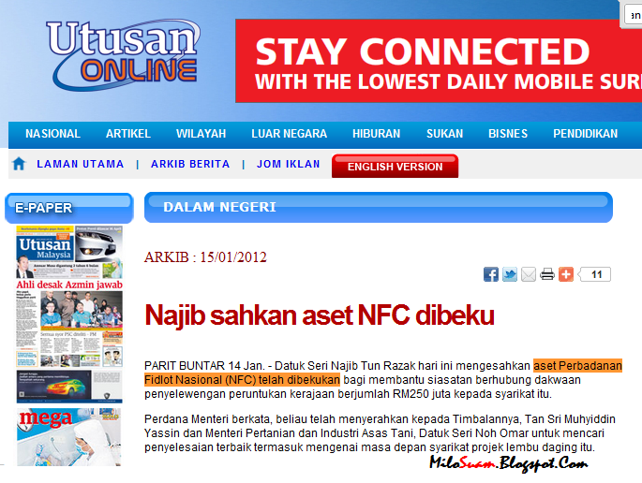
Task: Share article on Facebook icon
Action: tap(491, 274)
